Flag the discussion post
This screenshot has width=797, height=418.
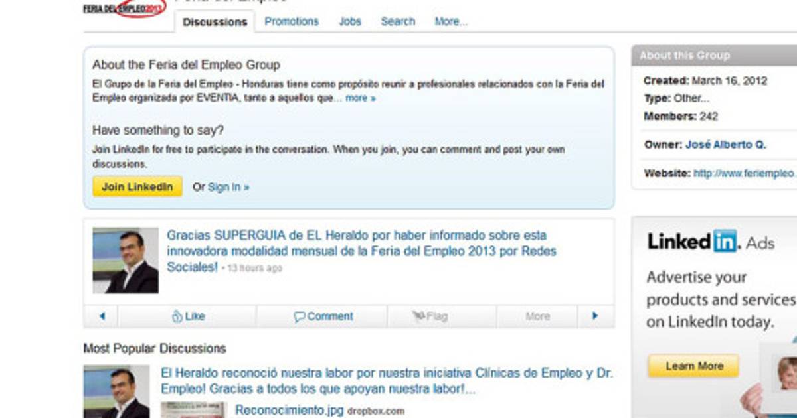click(x=430, y=316)
